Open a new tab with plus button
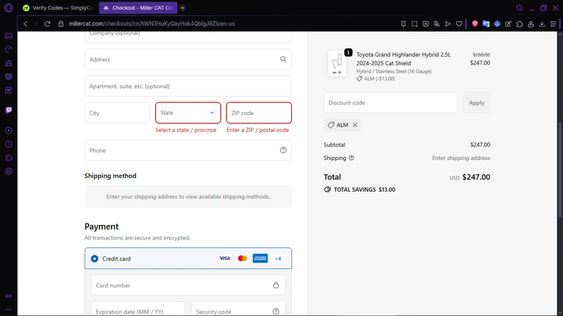This screenshot has width=563, height=316. [x=182, y=8]
